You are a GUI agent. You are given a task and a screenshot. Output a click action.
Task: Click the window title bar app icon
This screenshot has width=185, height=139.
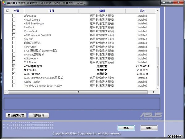point(4,3)
